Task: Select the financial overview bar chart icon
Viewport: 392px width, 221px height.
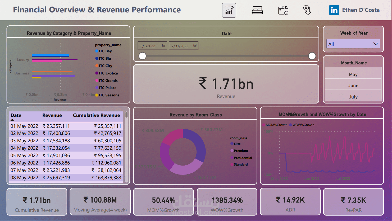Action: 229,10
